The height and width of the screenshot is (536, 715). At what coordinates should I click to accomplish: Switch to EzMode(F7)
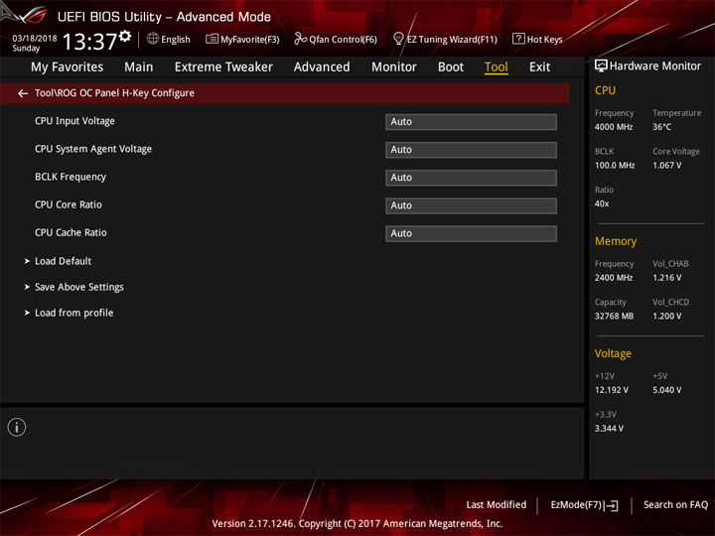(x=584, y=505)
